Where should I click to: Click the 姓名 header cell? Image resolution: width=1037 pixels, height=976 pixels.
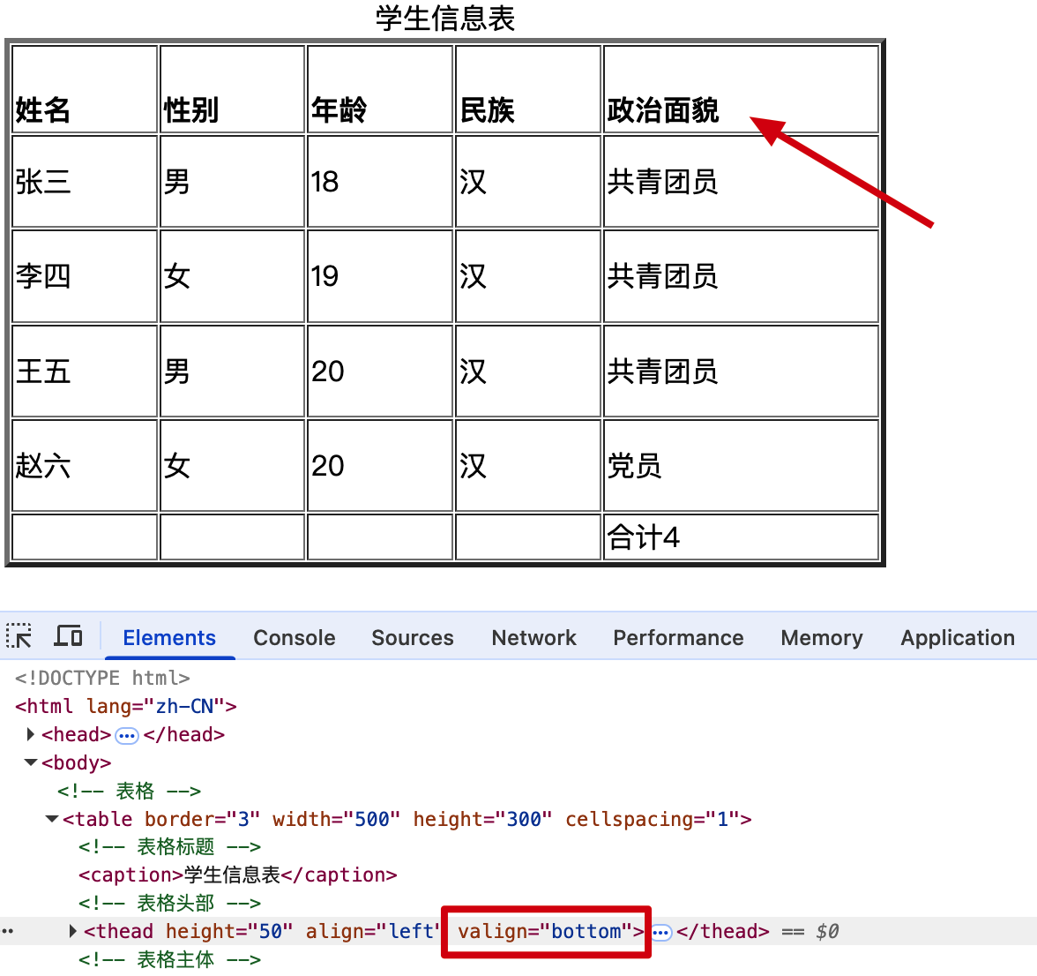click(85, 89)
